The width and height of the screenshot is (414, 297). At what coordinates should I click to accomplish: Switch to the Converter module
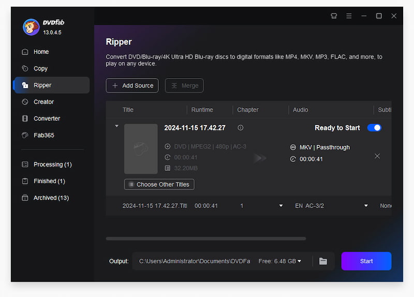click(x=51, y=118)
